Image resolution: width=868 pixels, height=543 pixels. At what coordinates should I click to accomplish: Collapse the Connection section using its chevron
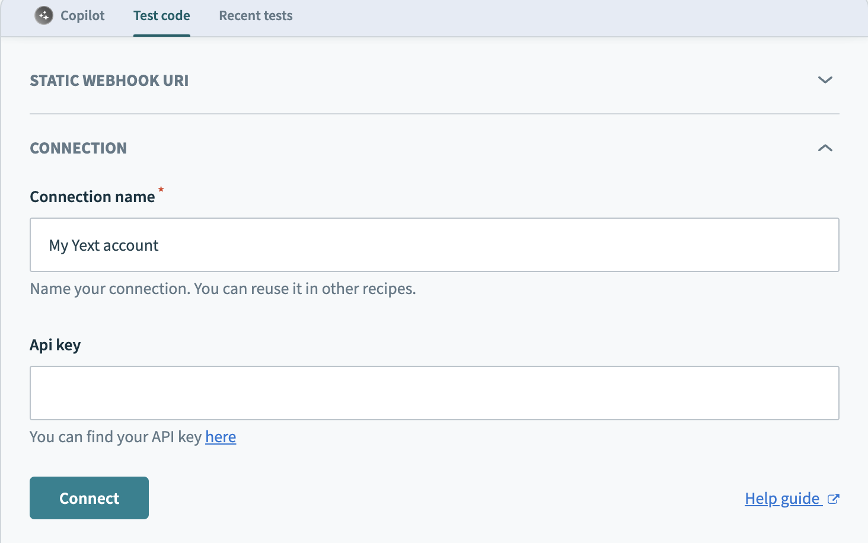(825, 148)
